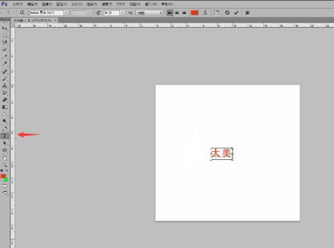Set text alignment to left
This screenshot has height=248, width=334.
pos(170,12)
